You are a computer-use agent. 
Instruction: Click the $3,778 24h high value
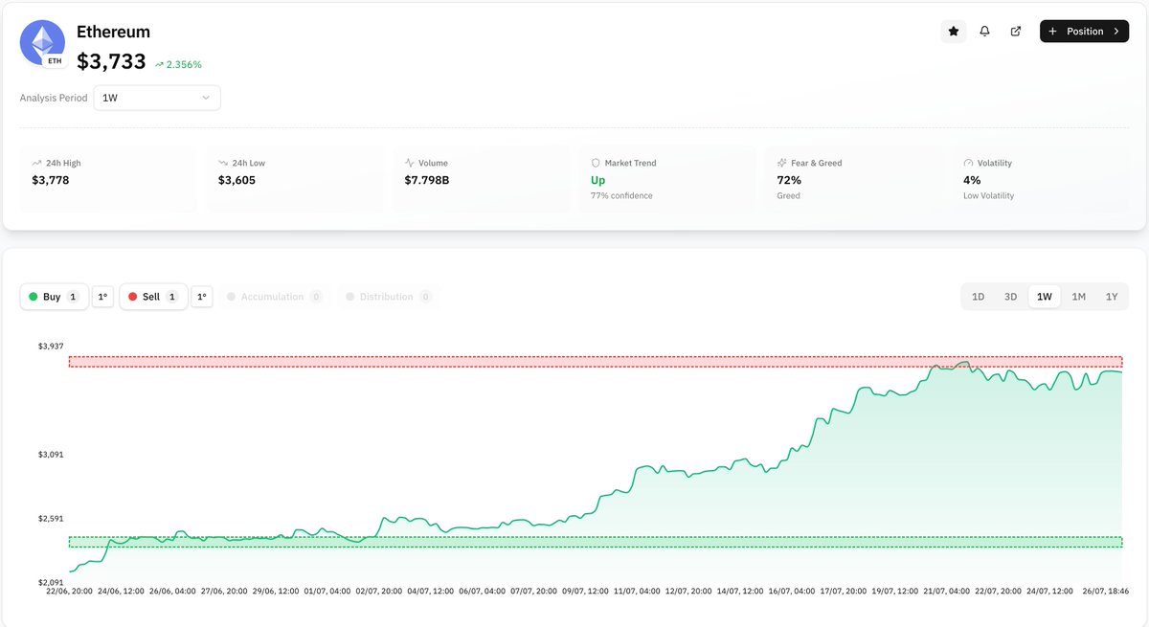(x=51, y=180)
